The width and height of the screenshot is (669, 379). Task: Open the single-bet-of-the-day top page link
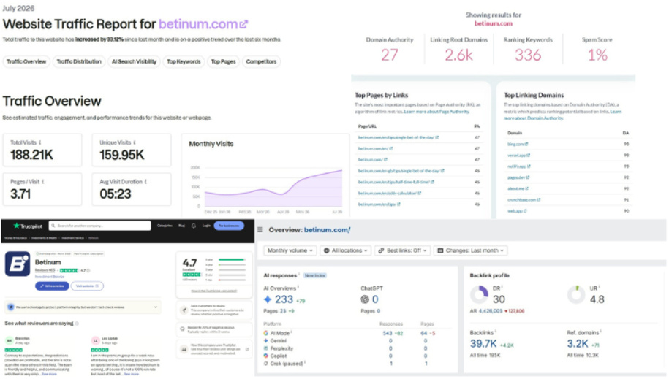point(398,137)
